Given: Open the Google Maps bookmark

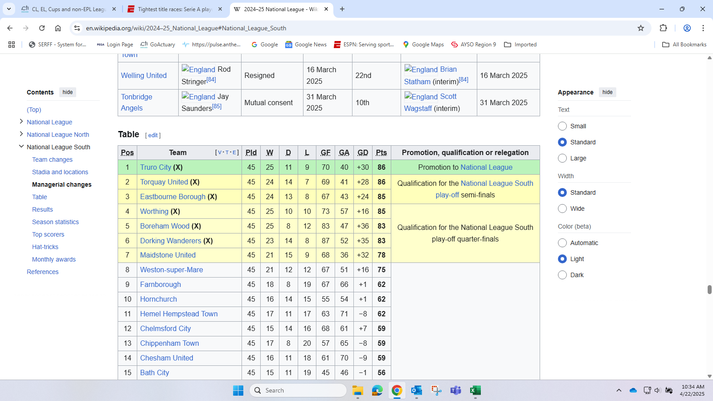Looking at the screenshot, I should pyautogui.click(x=423, y=45).
